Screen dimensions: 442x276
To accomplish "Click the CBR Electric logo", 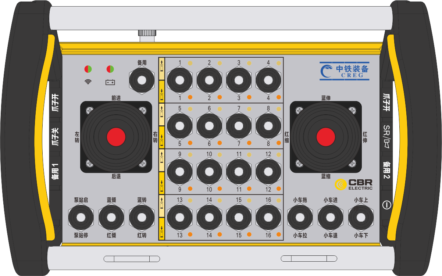I will pos(353,184).
